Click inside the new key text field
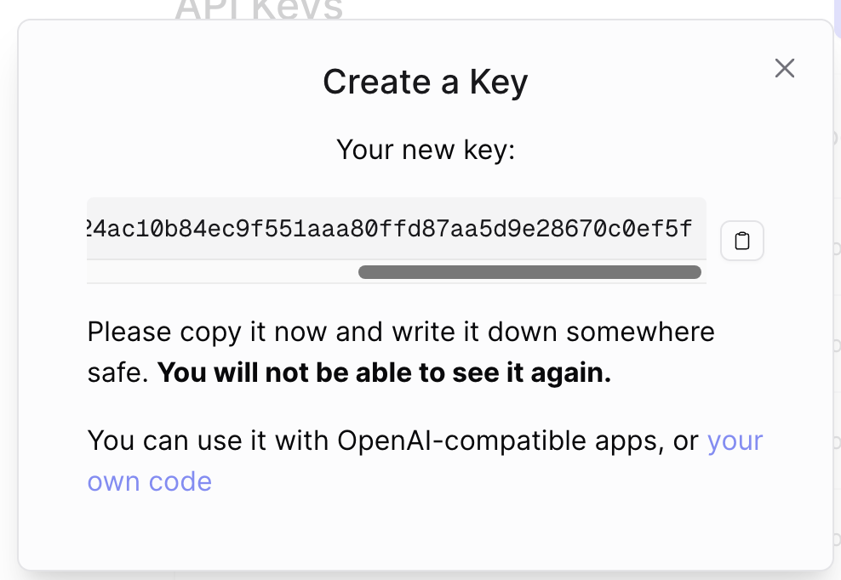 [x=396, y=229]
